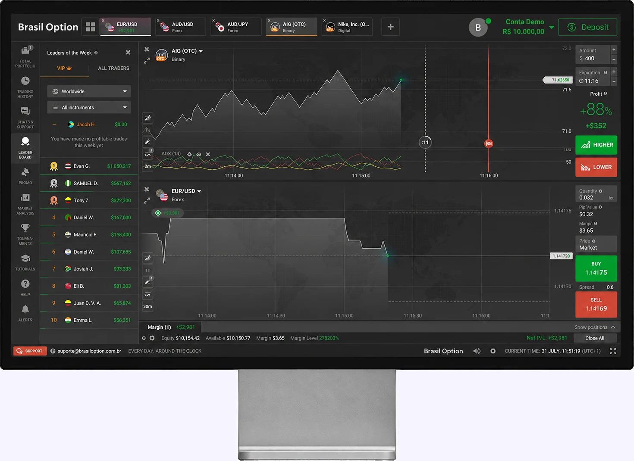Open Tournaments trophy icon
Screen dimensions: 634x461
point(25,234)
